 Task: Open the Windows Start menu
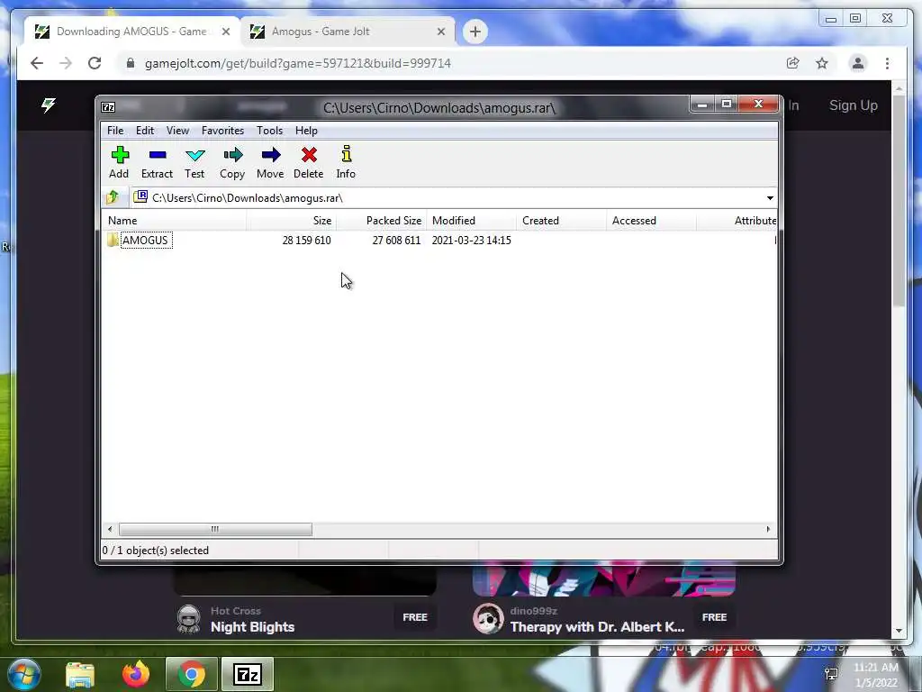click(23, 674)
